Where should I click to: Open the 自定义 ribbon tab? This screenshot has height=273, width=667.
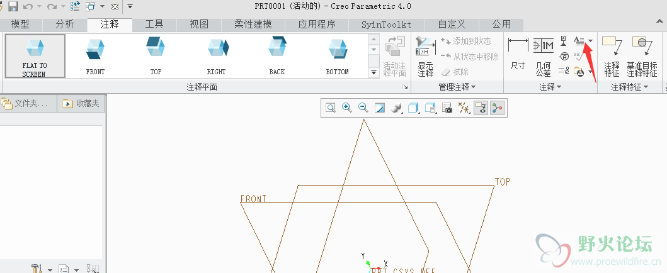(452, 25)
